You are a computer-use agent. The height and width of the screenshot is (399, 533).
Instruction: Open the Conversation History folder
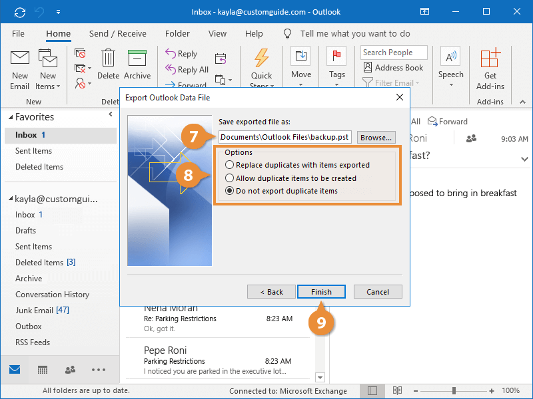point(53,295)
